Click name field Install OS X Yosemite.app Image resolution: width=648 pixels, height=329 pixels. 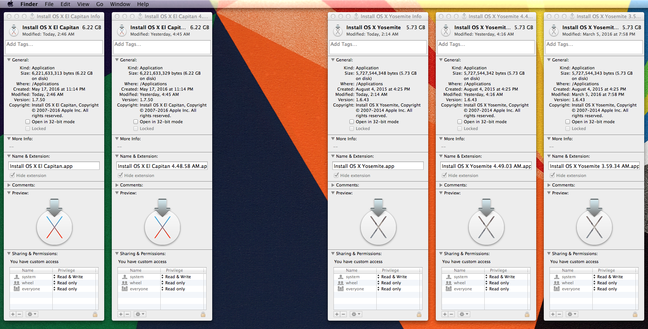(378, 166)
